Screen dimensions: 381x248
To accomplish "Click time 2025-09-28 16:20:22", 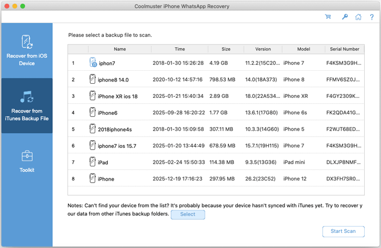I will coord(179,113).
